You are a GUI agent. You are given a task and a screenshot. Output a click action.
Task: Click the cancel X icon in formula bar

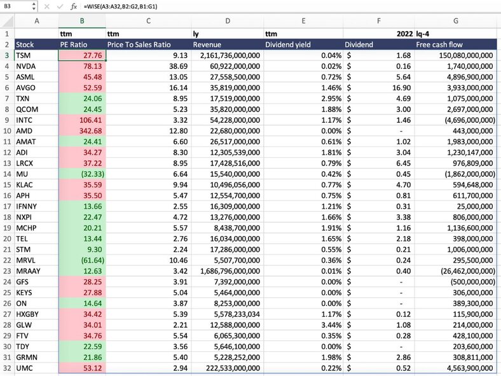(47, 6)
